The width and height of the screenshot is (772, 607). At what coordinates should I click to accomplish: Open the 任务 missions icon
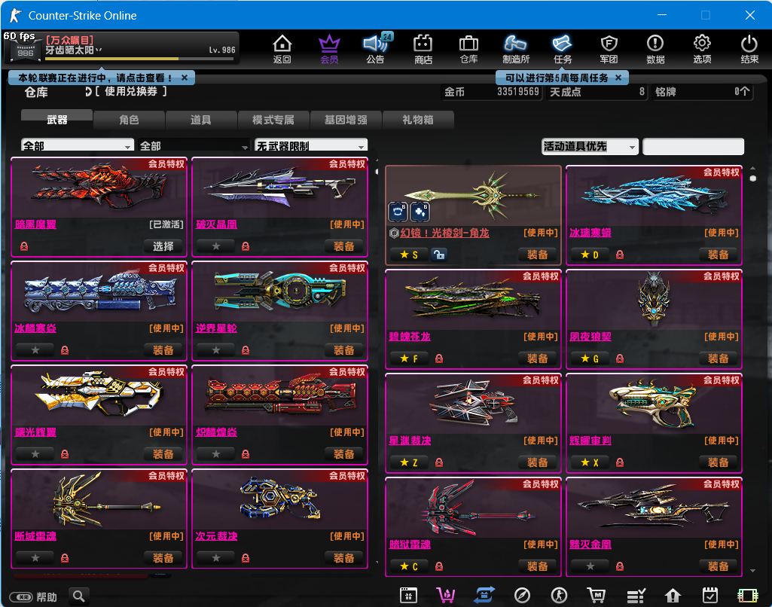pyautogui.click(x=563, y=49)
